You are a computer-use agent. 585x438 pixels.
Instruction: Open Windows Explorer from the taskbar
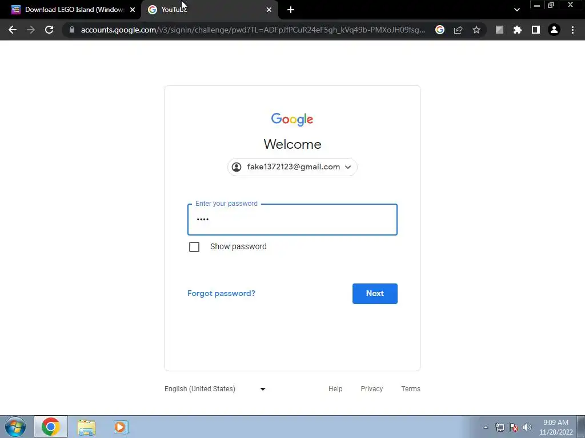click(86, 427)
